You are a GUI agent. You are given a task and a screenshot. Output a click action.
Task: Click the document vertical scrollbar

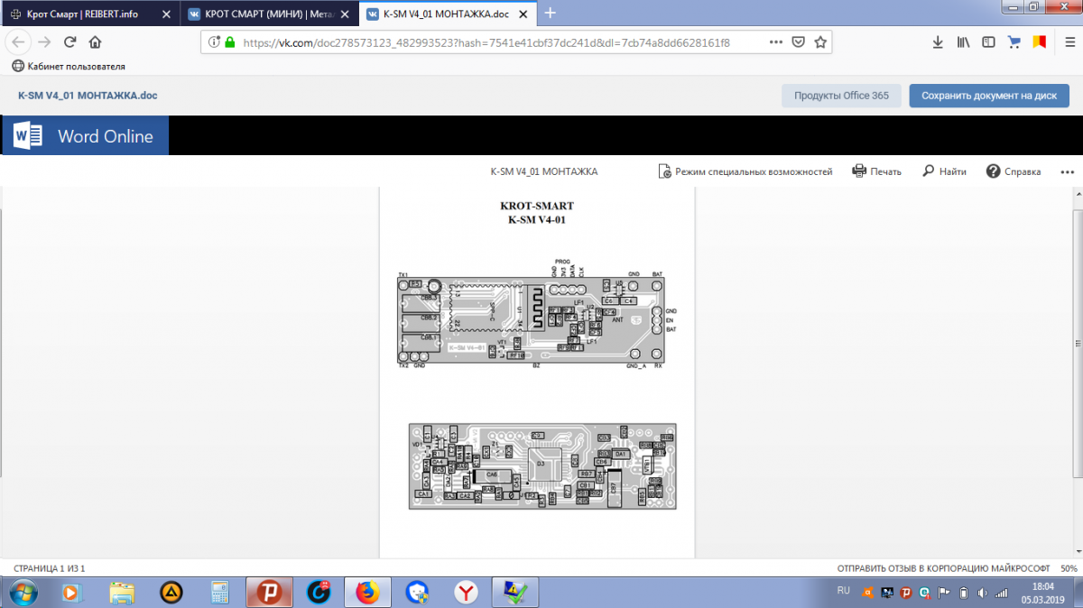coord(1078,344)
